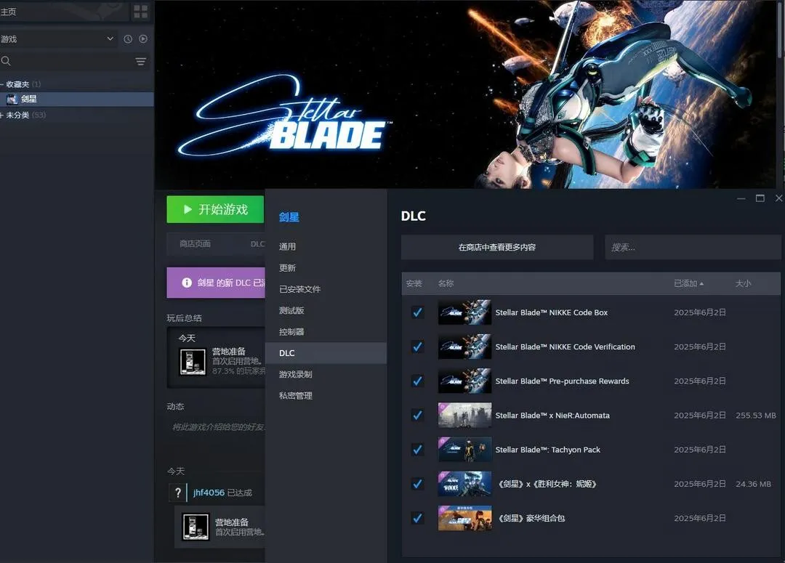785x563 pixels.
Task: Click the play-circle ready-to-play filter icon
Action: [x=143, y=39]
